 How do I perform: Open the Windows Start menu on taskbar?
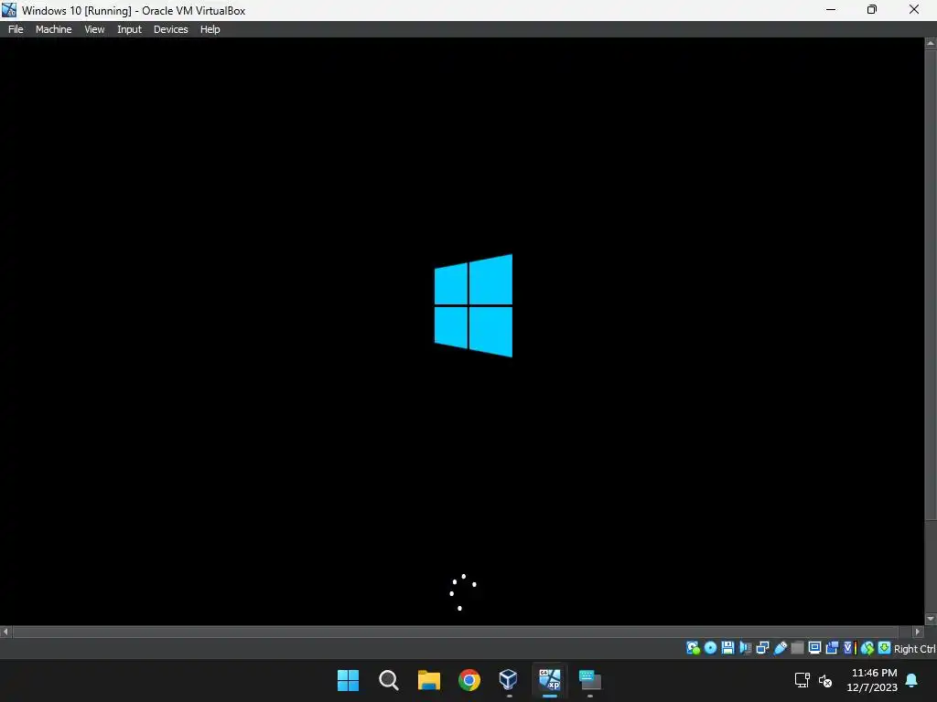tap(348, 680)
